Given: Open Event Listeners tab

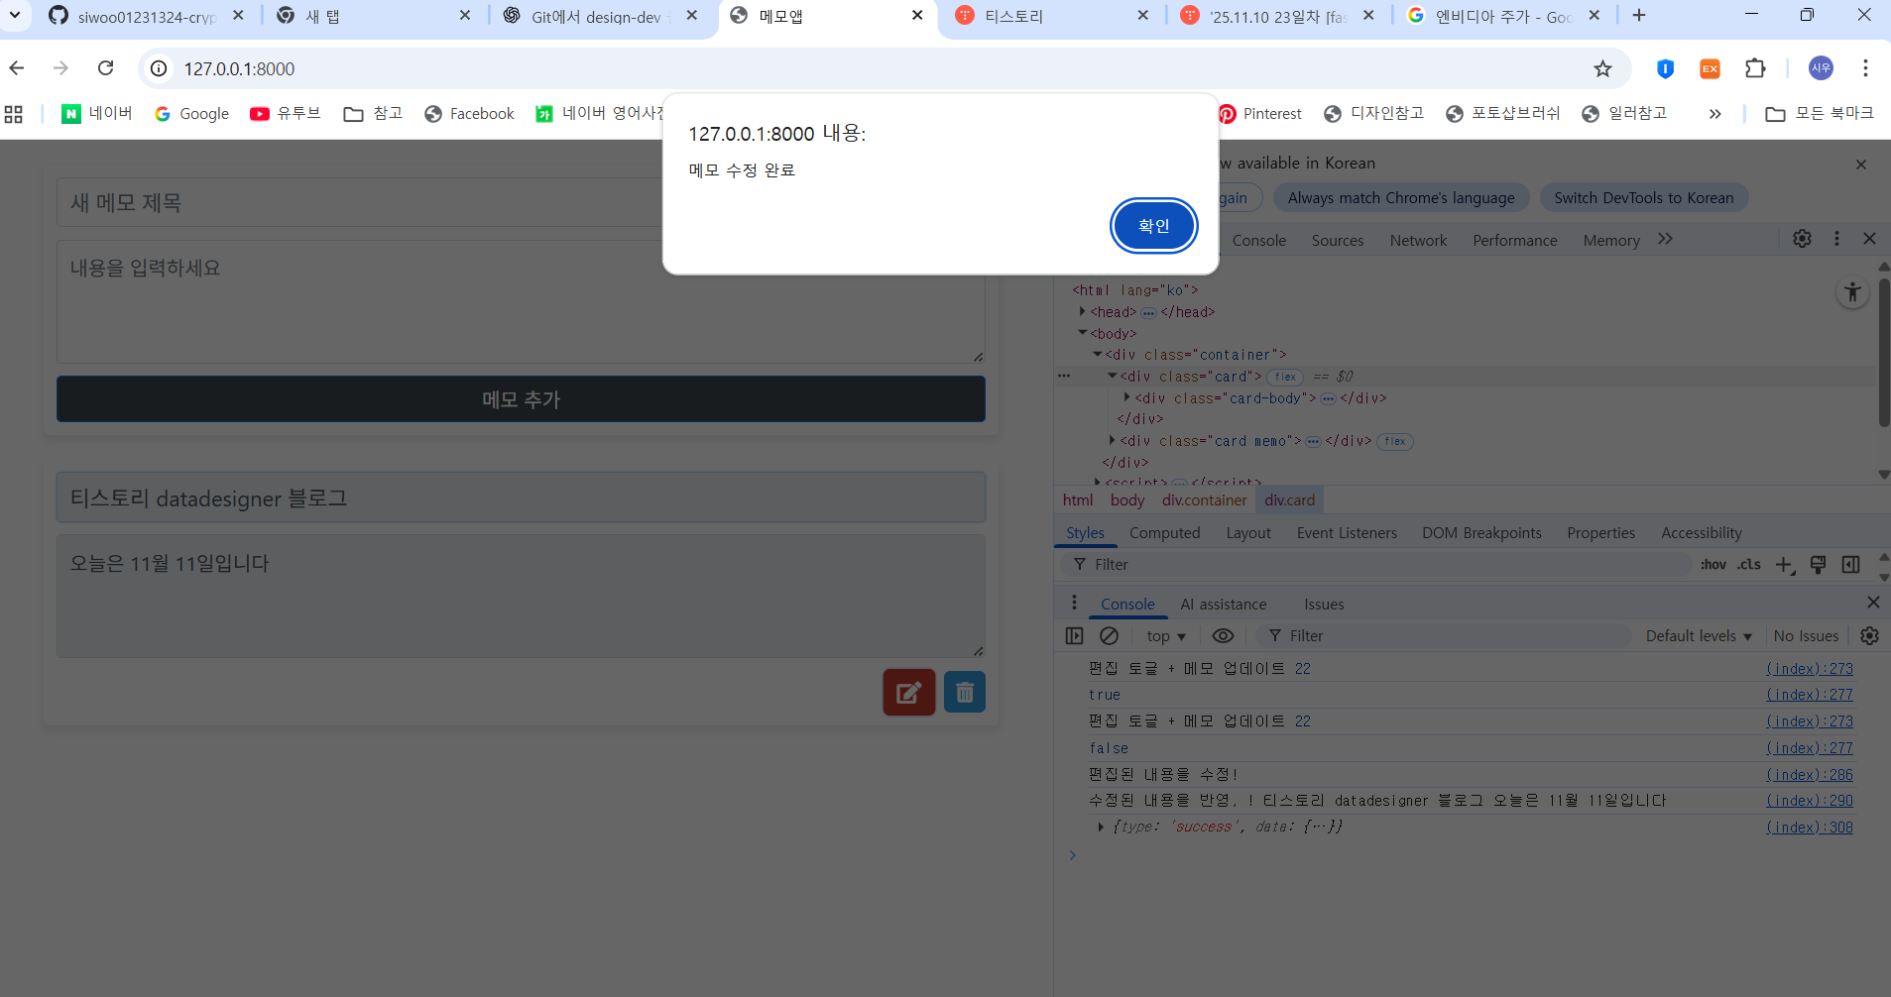Looking at the screenshot, I should coord(1347,533).
